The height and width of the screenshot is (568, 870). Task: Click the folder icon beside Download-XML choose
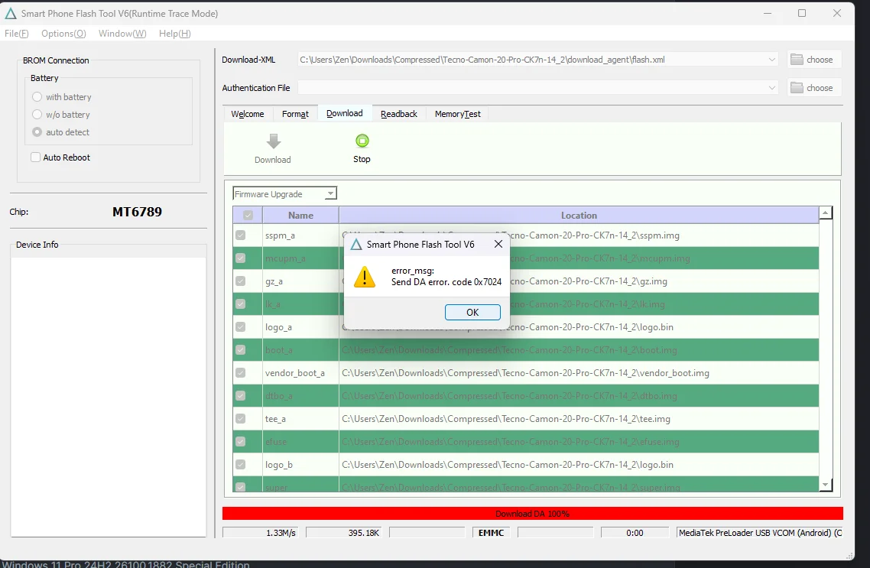click(797, 60)
